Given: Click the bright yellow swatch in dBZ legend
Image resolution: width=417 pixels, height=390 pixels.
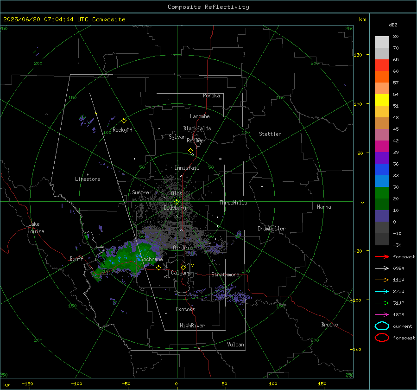Looking at the screenshot, I should 382,100.
